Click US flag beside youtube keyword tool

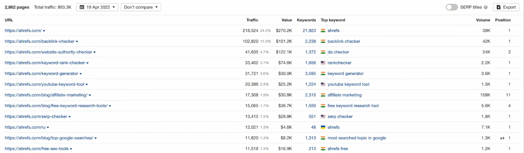click(x=323, y=85)
